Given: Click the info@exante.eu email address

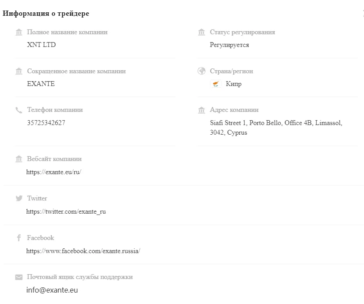Looking at the screenshot, I should [x=52, y=290].
